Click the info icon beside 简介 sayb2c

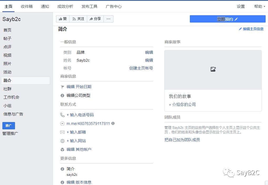[62, 169]
